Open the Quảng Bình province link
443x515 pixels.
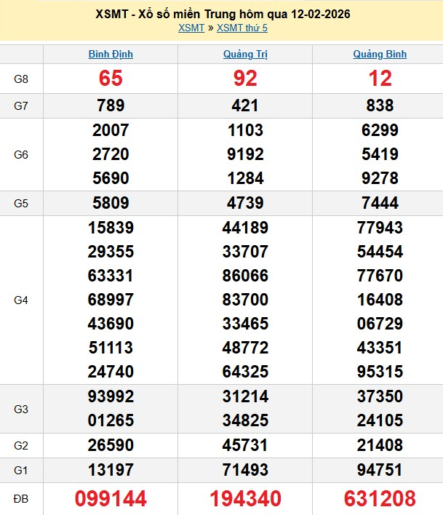[x=380, y=54]
